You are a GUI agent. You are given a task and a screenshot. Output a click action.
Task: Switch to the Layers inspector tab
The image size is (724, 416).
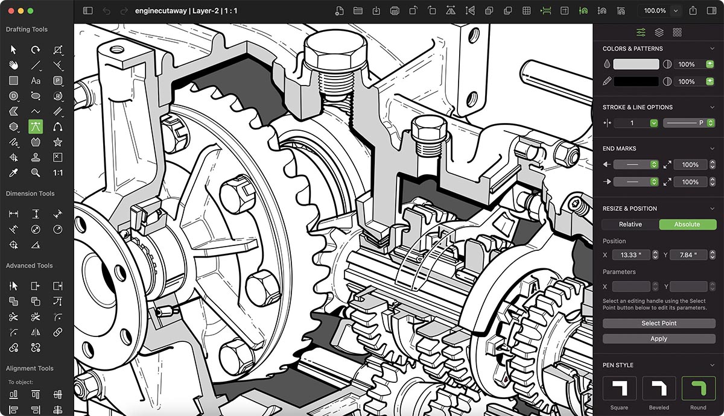659,33
